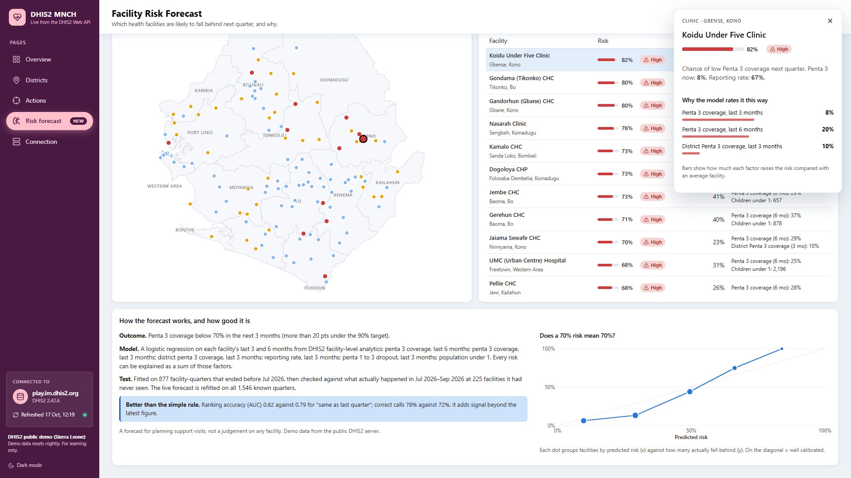Click the High badge in Gondama (Tikonko) CHC row

pyautogui.click(x=652, y=83)
